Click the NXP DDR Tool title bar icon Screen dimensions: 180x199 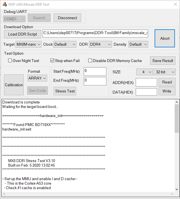point(5,4)
